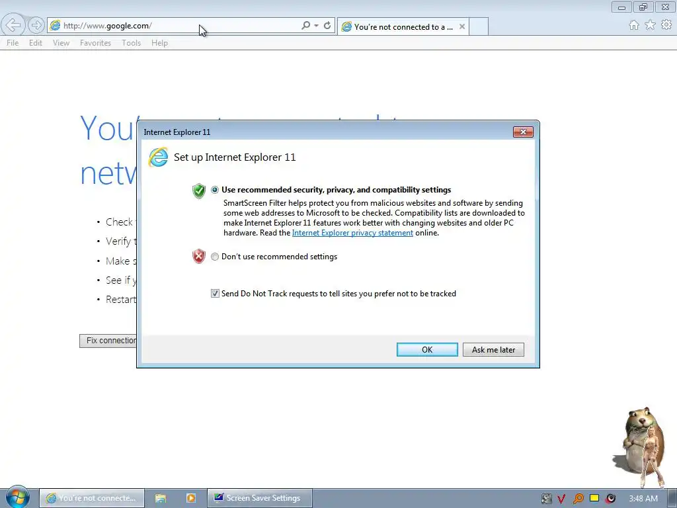Choose the Ask me later button

click(x=493, y=349)
